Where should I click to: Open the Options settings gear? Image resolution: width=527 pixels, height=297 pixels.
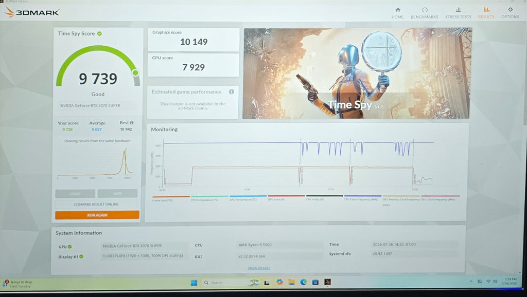[x=510, y=13]
